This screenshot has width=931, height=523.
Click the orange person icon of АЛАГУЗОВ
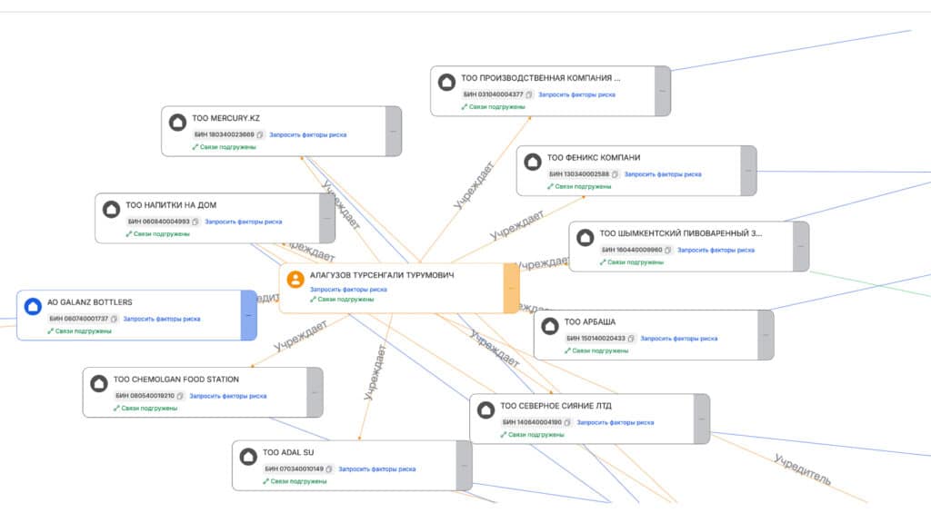[295, 279]
